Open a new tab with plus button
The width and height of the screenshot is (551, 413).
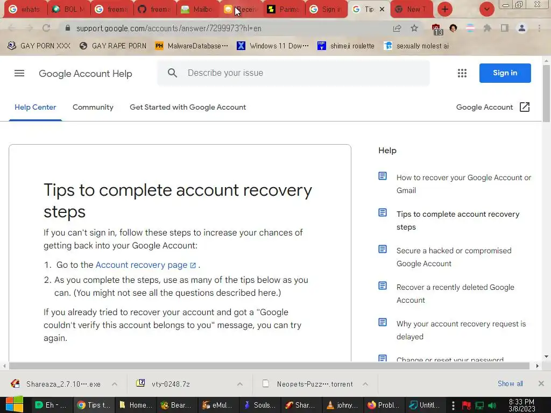(445, 9)
